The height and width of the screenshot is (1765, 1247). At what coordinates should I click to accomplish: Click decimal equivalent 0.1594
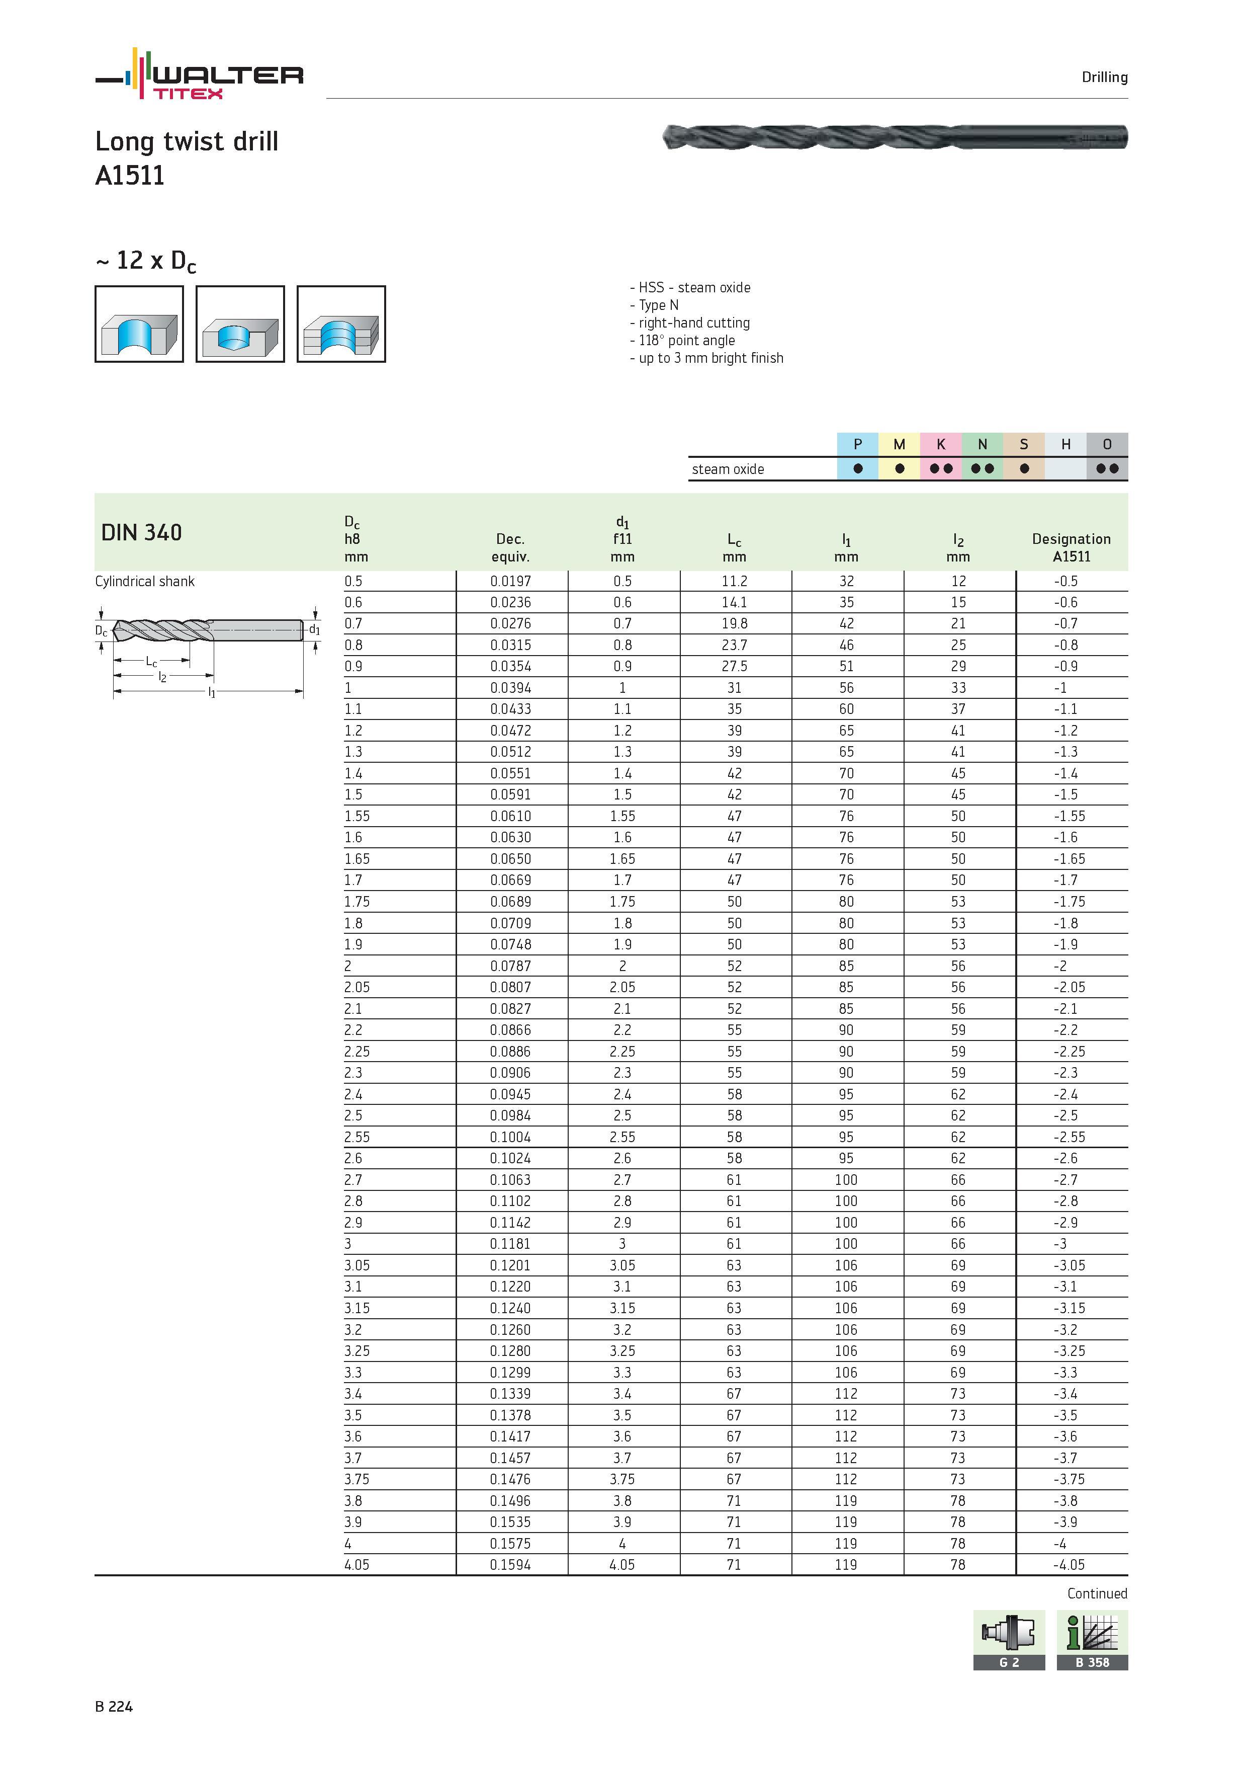[510, 1564]
